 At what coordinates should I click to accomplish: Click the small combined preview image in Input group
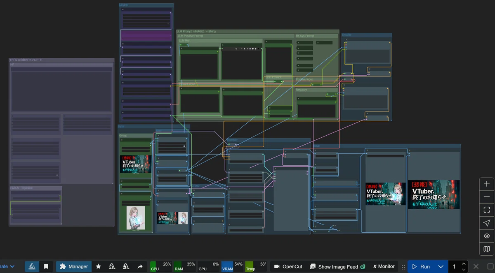click(172, 218)
